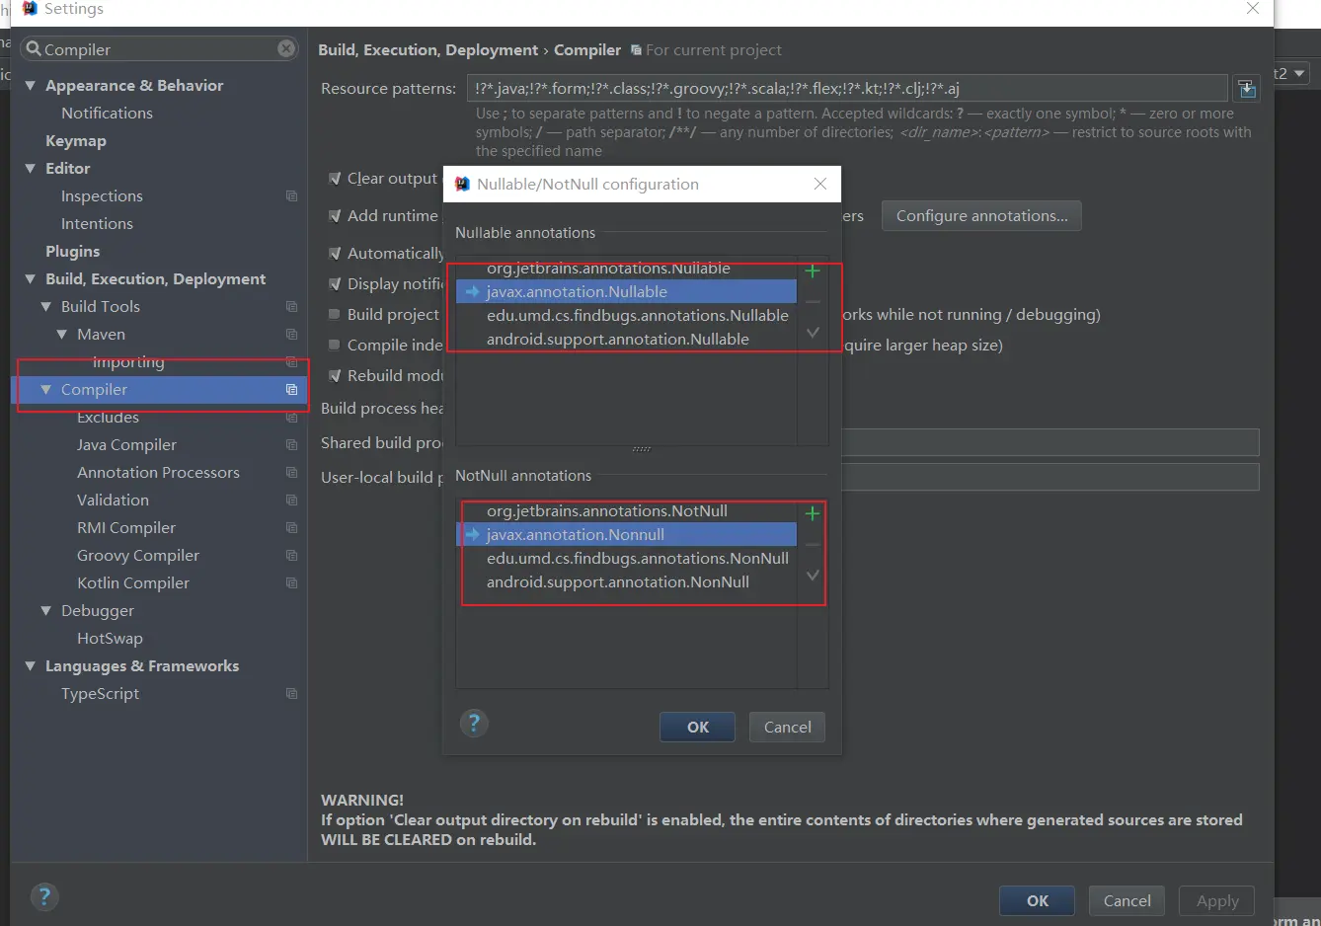Click the splitter handle between annotation lists
This screenshot has height=926, width=1321.
(x=642, y=449)
